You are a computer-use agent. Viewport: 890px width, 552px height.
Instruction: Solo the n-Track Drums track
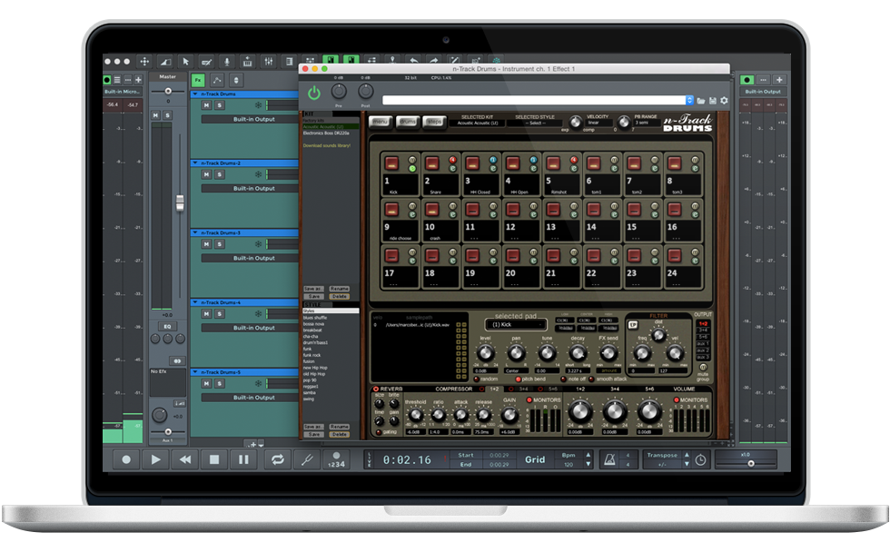pos(219,105)
